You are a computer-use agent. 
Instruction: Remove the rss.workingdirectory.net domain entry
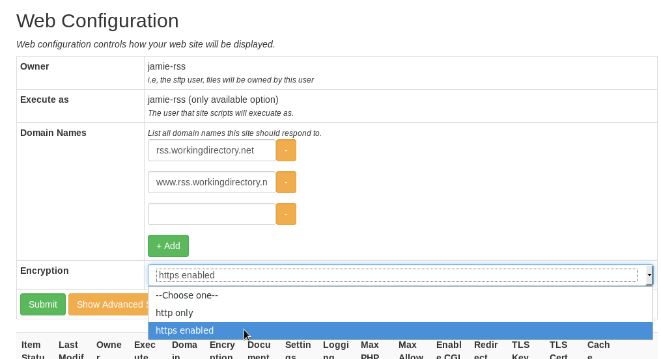pyautogui.click(x=287, y=150)
